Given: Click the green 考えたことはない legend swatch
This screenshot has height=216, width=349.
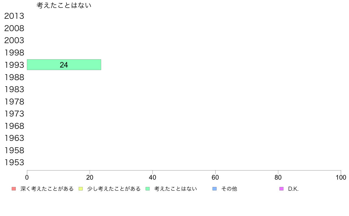Looking at the screenshot, I should (147, 189).
